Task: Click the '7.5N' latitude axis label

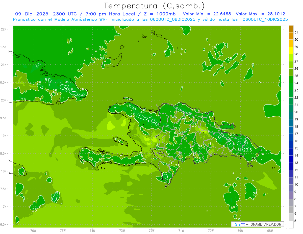Action: point(4,189)
